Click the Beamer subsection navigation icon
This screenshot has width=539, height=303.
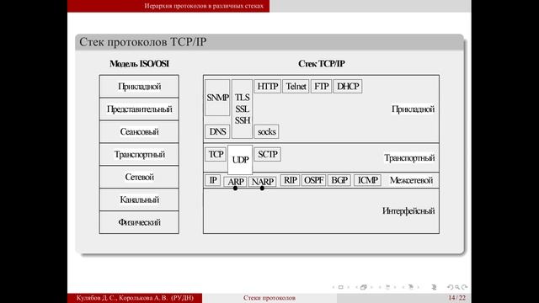pyautogui.click(x=387, y=287)
